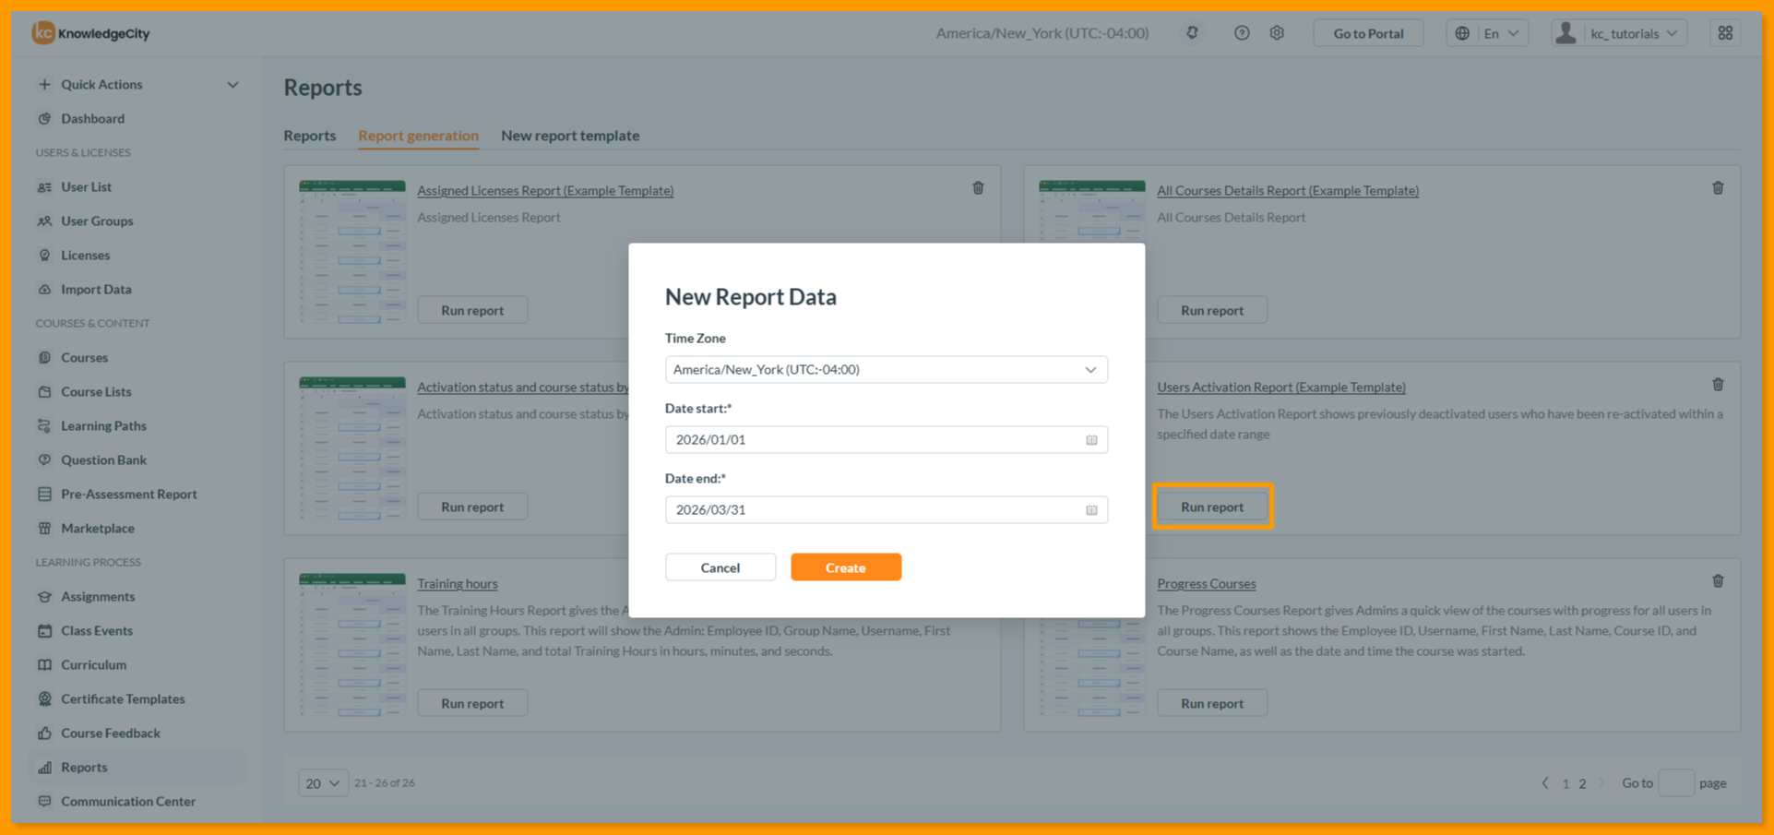
Task: Delete All Courses Details Report with trash icon
Action: (x=1718, y=188)
